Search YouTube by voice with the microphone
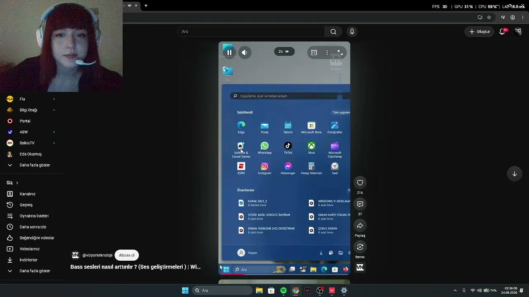This screenshot has height=297, width=529. tap(352, 32)
